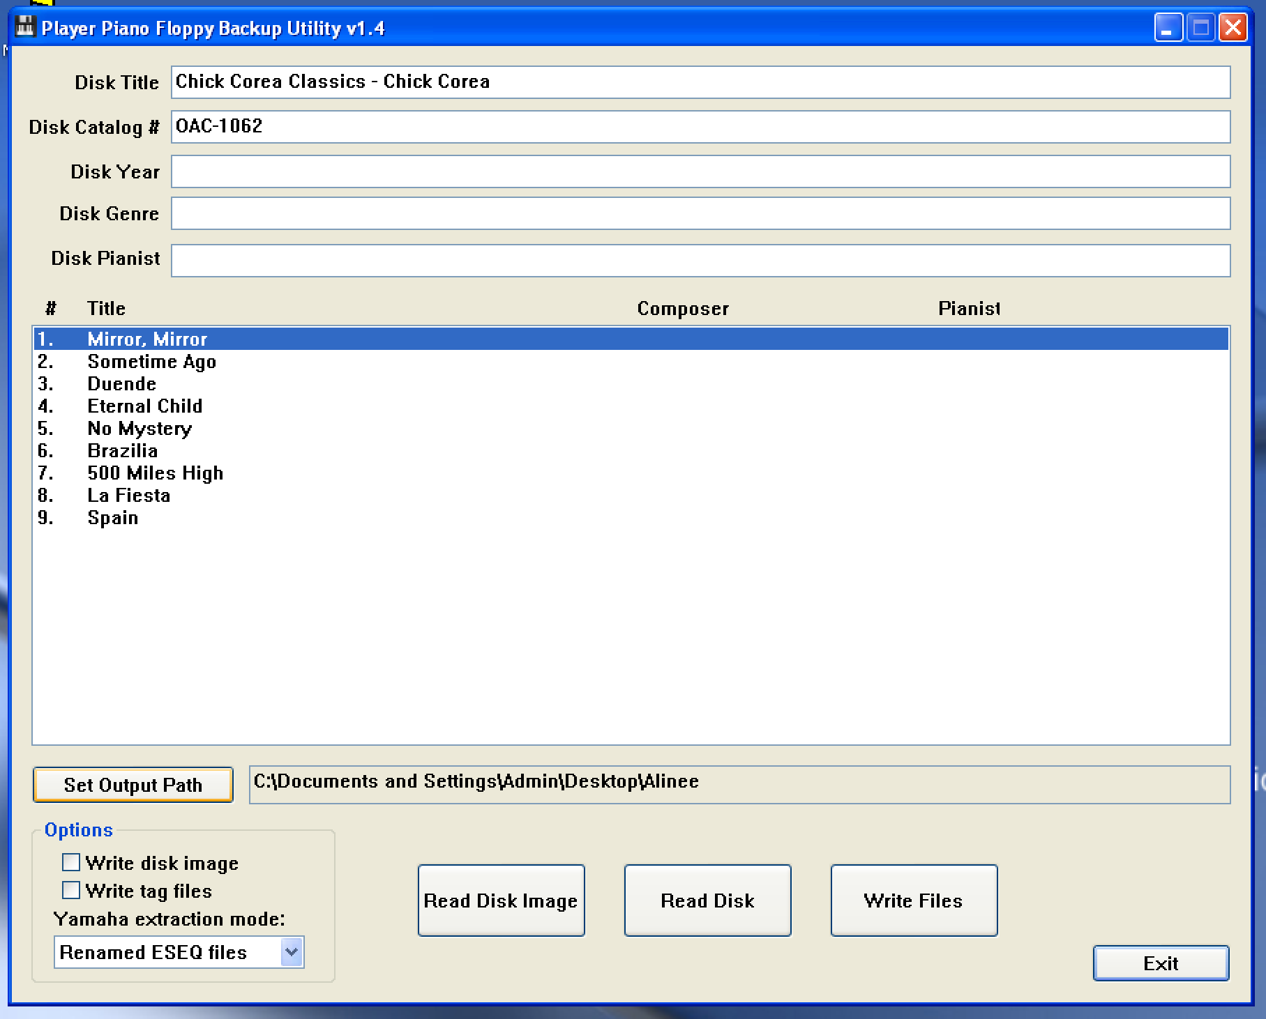Click the output path text box
Viewport: 1266px width, 1019px height.
(739, 785)
